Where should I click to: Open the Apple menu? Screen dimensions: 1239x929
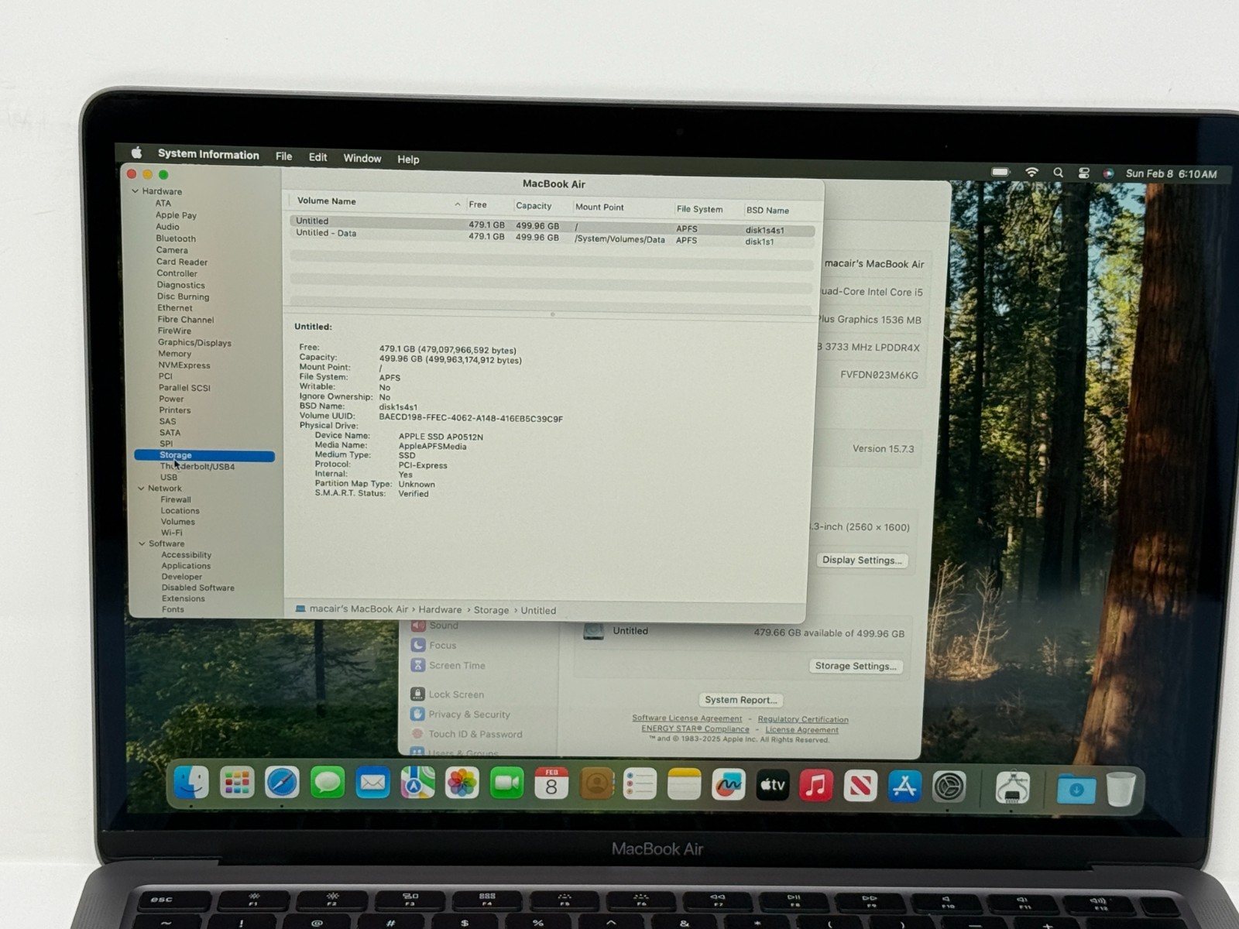137,153
